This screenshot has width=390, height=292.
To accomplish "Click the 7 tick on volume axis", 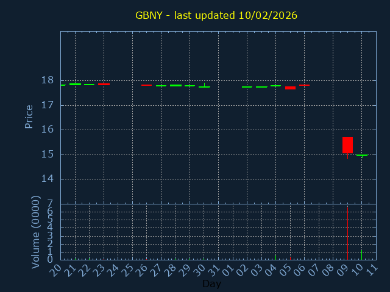I will (51, 204).
